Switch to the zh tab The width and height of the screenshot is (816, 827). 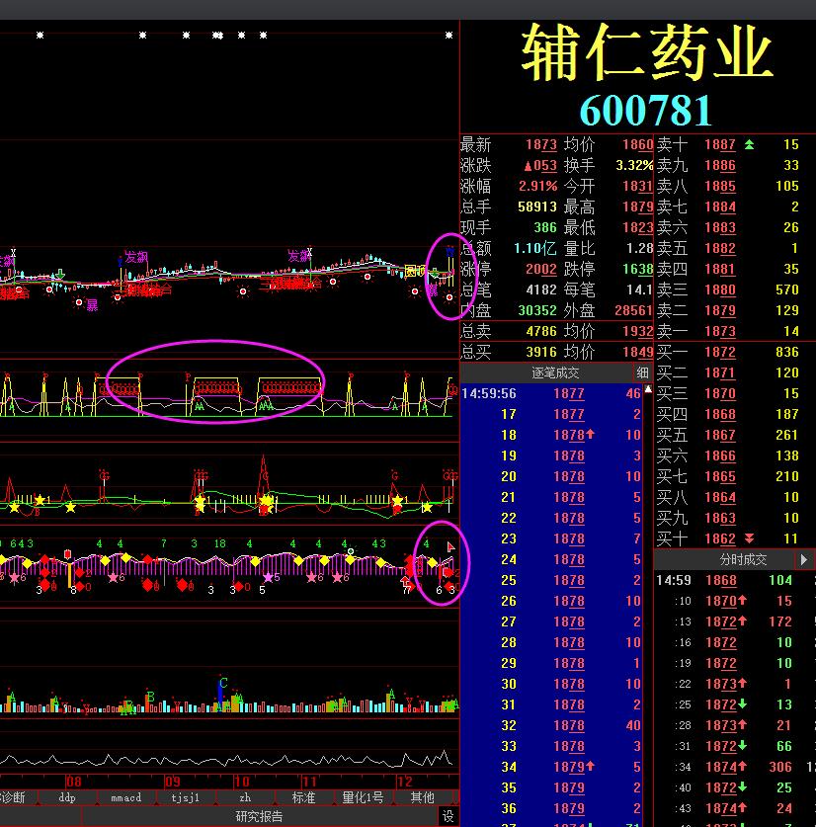245,797
